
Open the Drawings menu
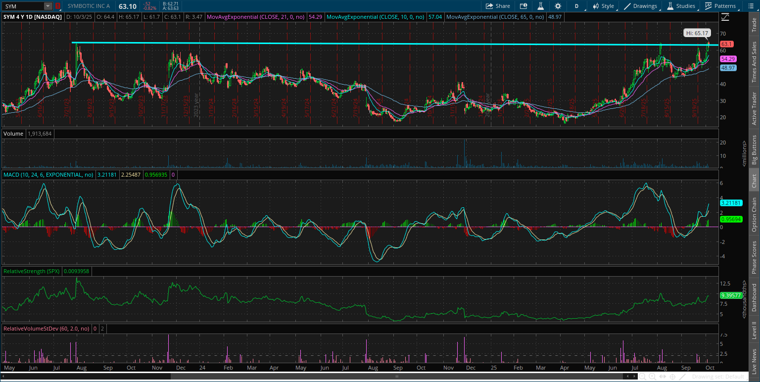click(641, 6)
